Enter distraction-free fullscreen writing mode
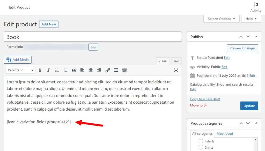The width and height of the screenshot is (265, 151). 176,70
